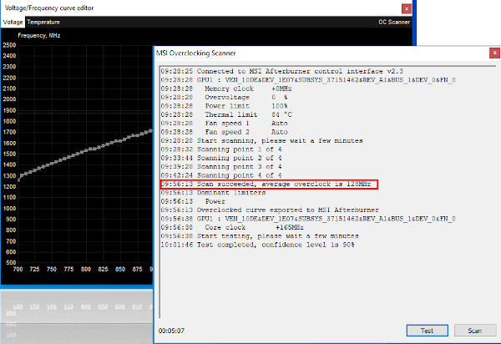Open the Temperature tab in curve editor

click(43, 22)
